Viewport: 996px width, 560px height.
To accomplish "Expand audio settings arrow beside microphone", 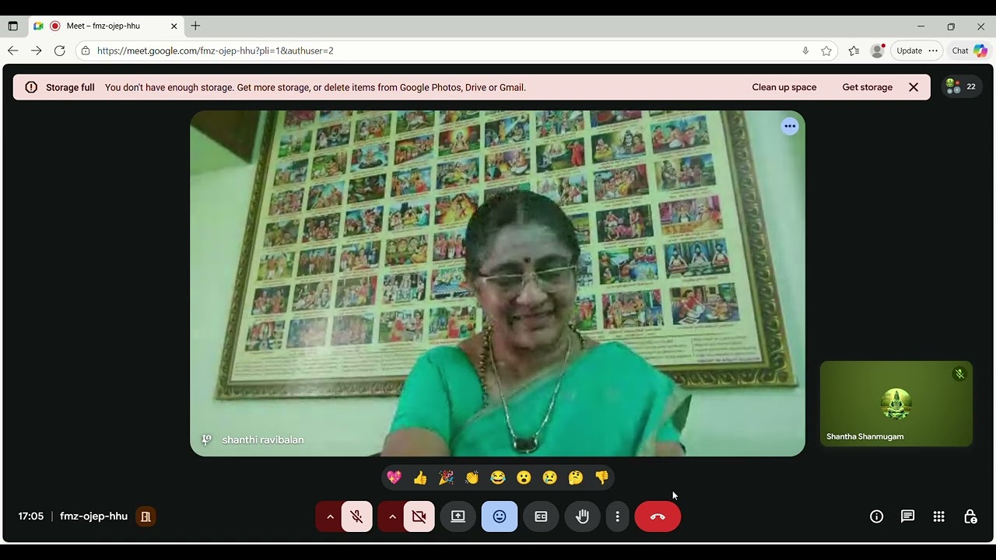I will 329,516.
